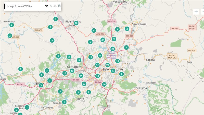Open the 37 cluster marker
204x115 pixels.
coord(84,84)
